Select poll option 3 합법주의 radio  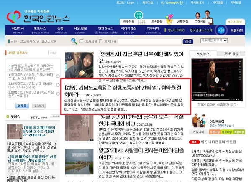(58, 94)
